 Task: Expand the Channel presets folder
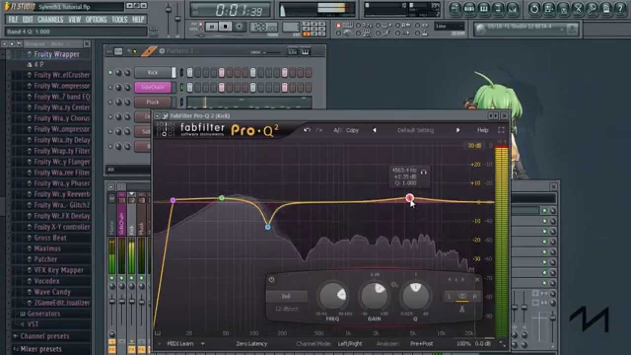44,336
